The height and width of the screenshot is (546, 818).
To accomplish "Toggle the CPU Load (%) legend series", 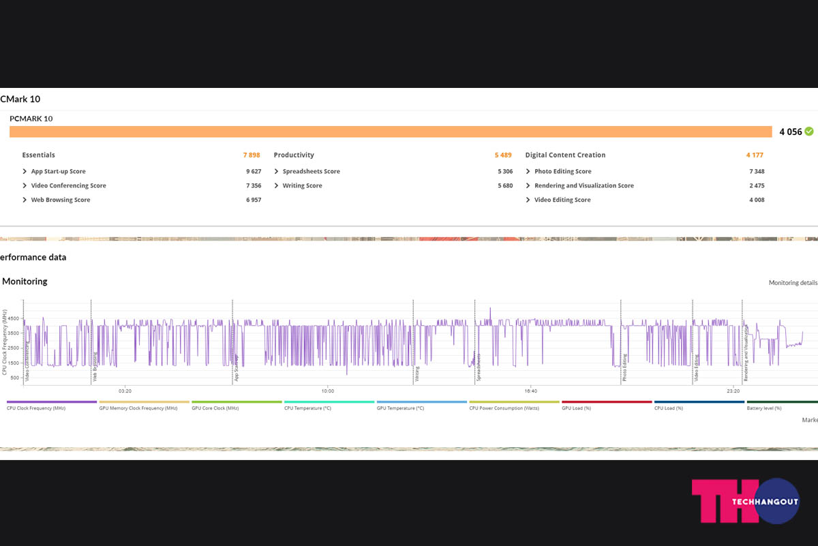I will click(x=699, y=406).
